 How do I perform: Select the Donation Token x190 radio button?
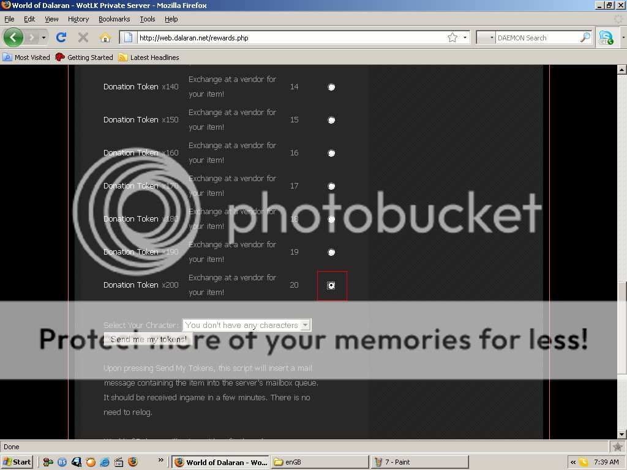pos(331,252)
